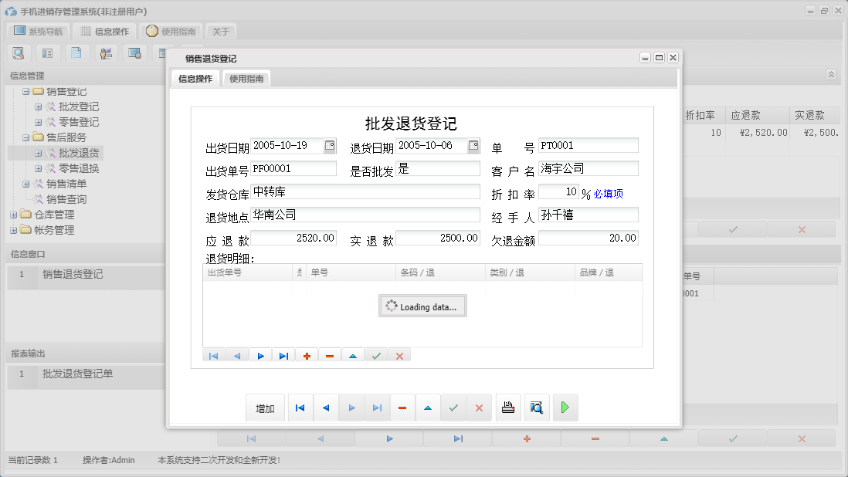Switch to the 使用指南 tab
The height and width of the screenshot is (477, 848).
tap(246, 78)
